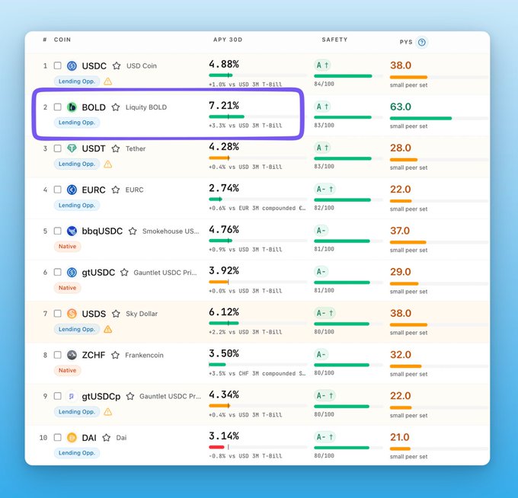Sort by SAFETY column header
Screen dimensions: 518x498
[x=334, y=40]
